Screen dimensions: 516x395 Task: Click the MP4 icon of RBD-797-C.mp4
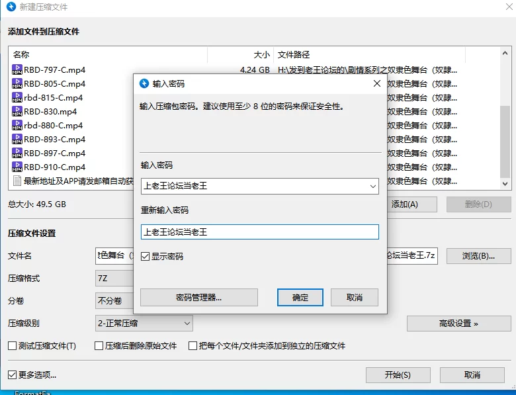17,69
